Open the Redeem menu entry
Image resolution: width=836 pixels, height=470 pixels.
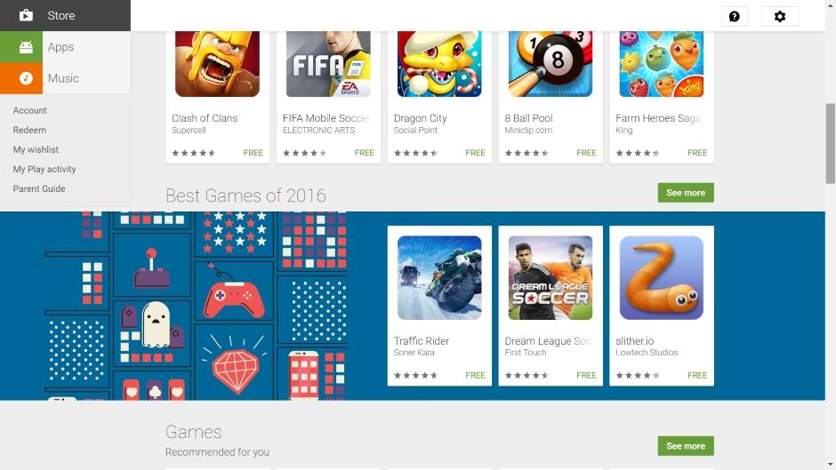point(29,130)
